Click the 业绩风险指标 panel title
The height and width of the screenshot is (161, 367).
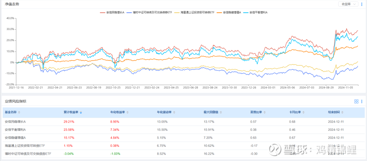(x=16, y=101)
